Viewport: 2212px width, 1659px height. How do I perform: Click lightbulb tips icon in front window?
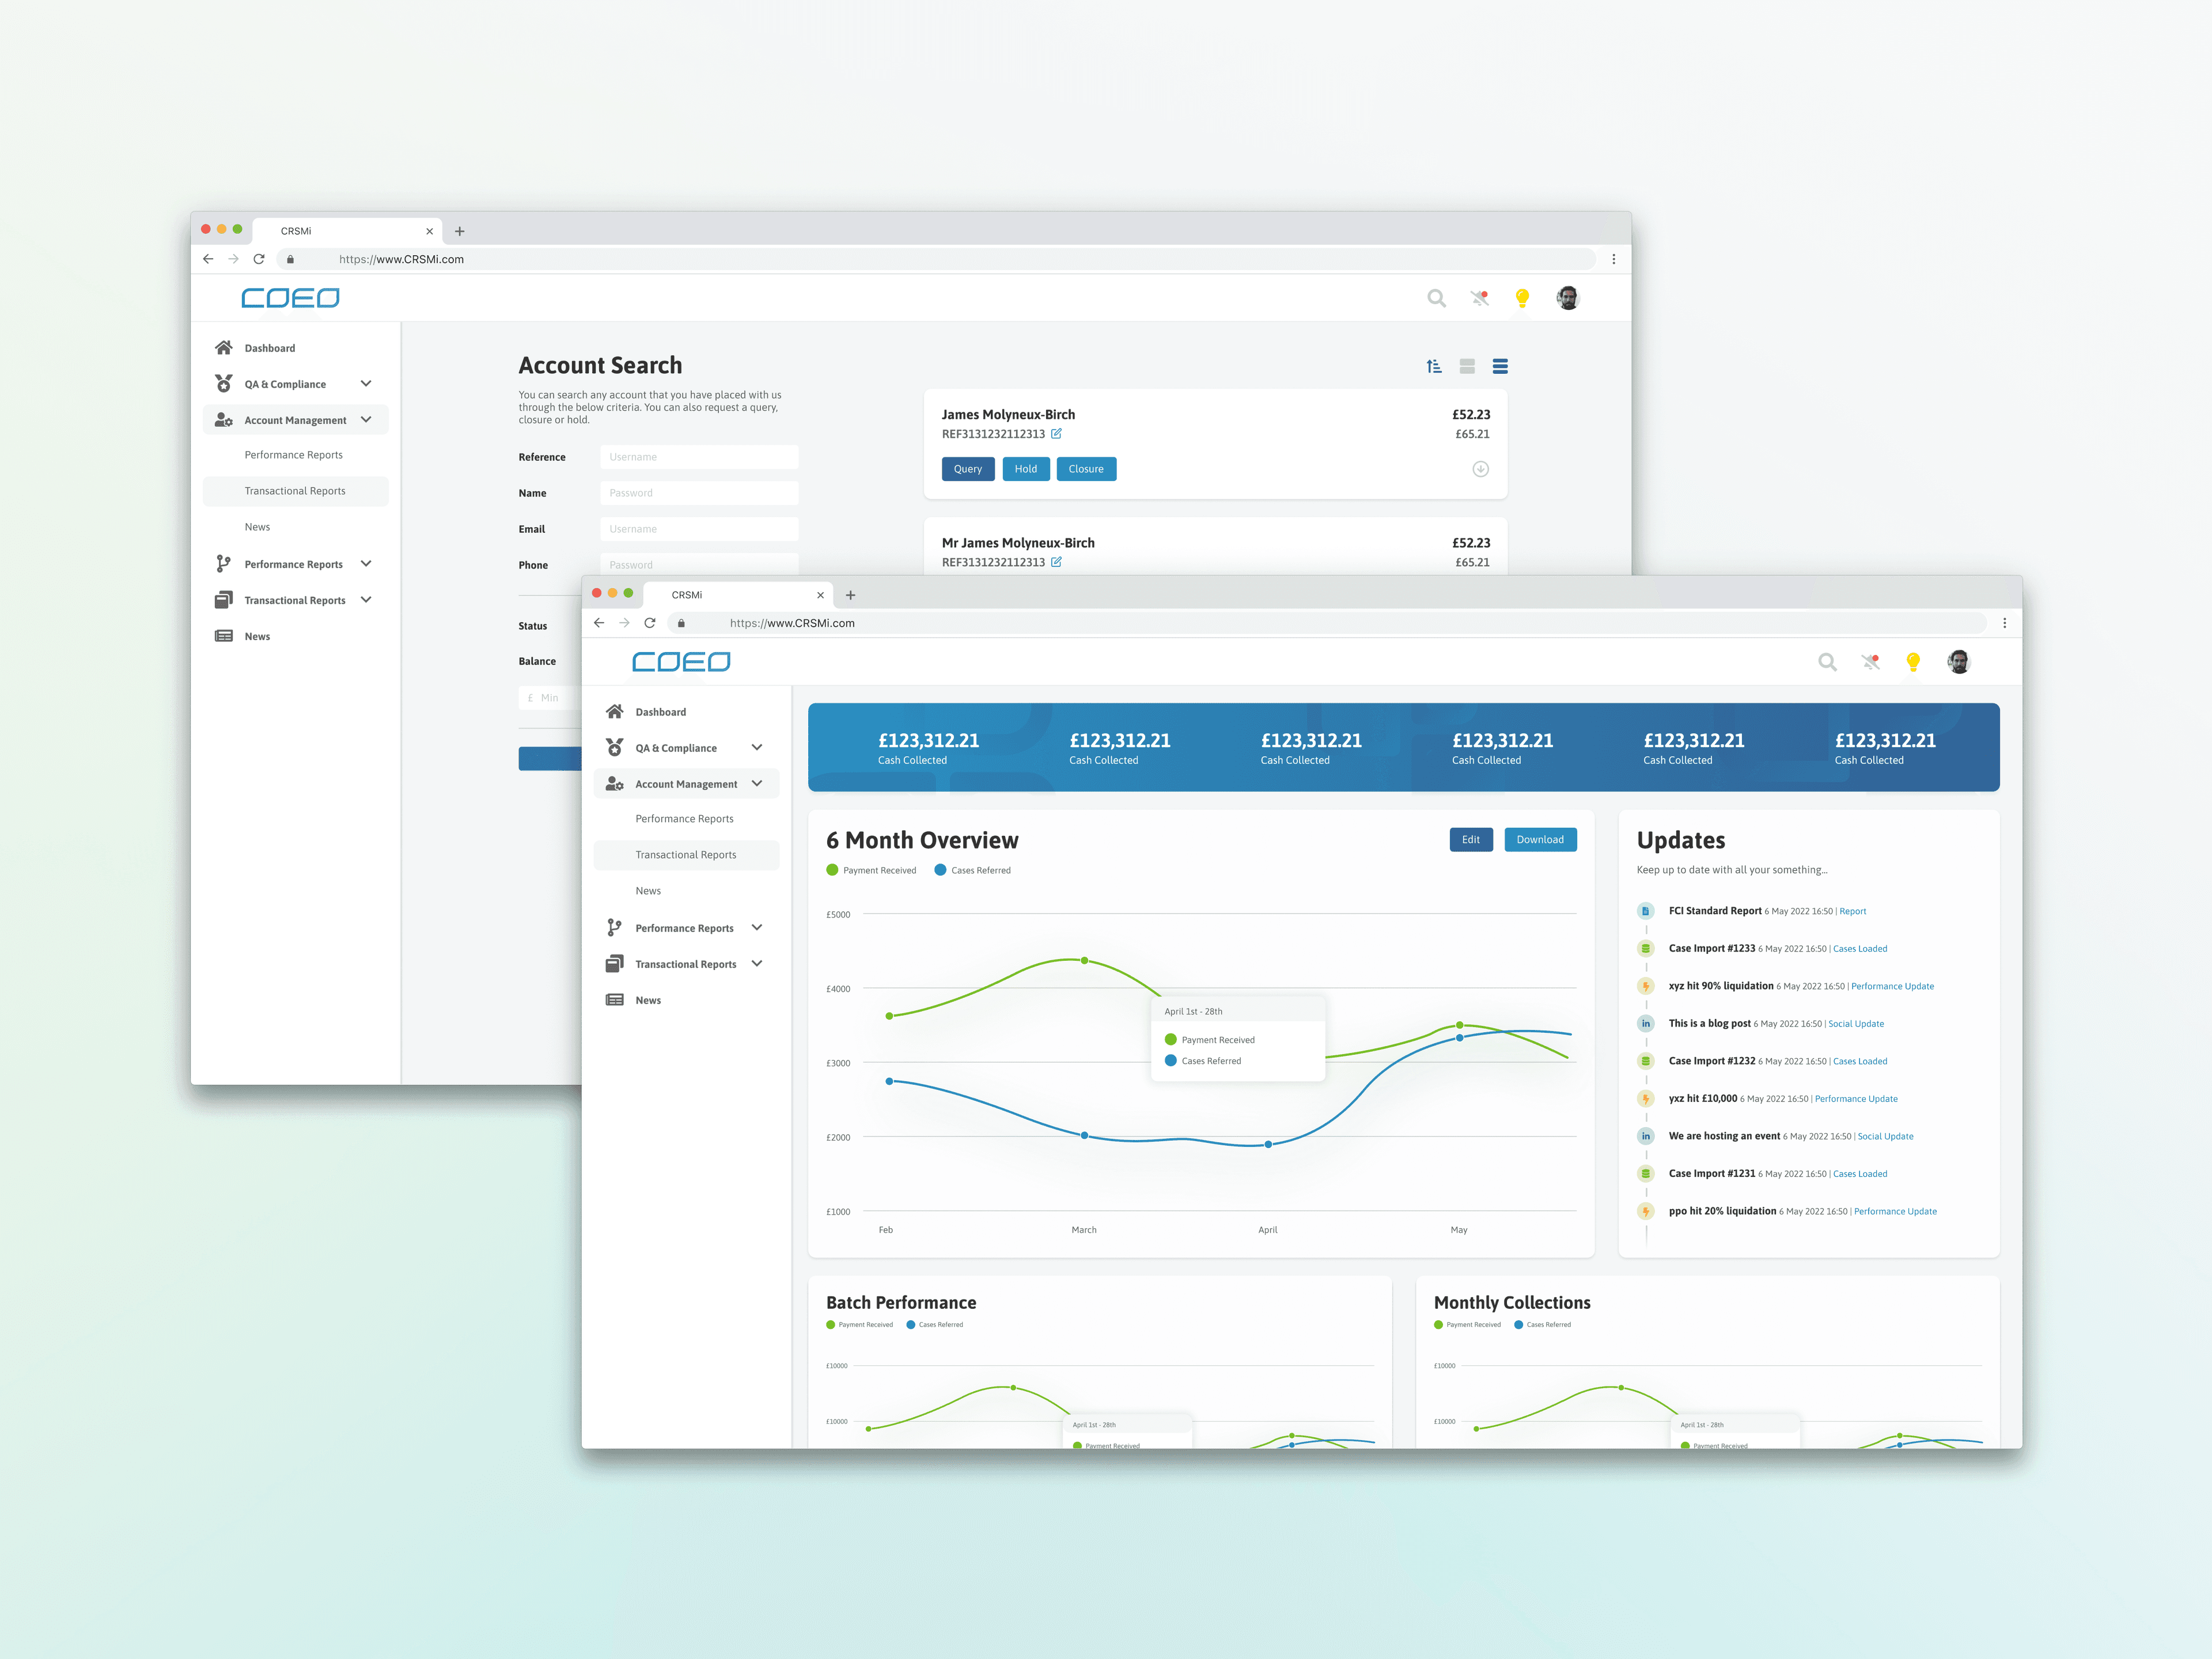click(1913, 662)
